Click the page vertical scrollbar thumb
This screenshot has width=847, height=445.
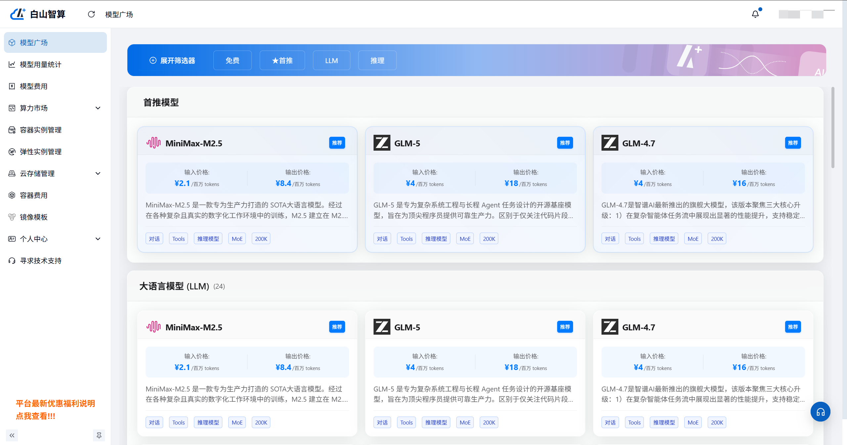click(x=833, y=127)
